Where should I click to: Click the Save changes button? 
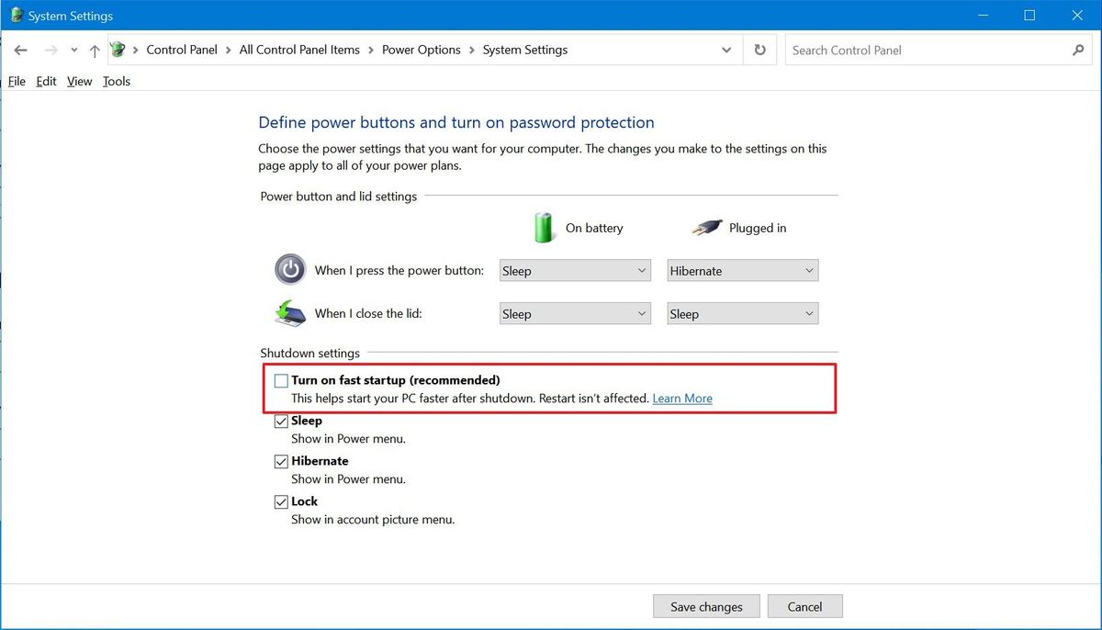[706, 606]
